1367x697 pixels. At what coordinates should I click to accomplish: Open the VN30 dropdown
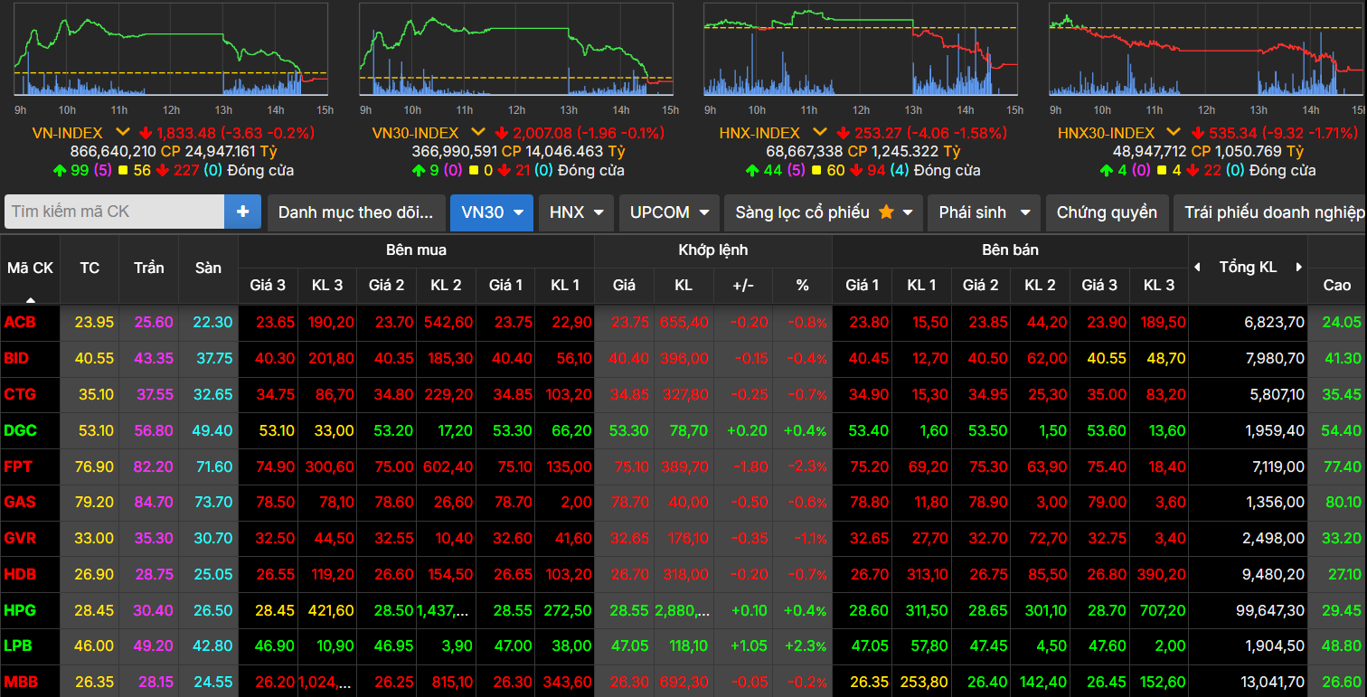(x=491, y=212)
